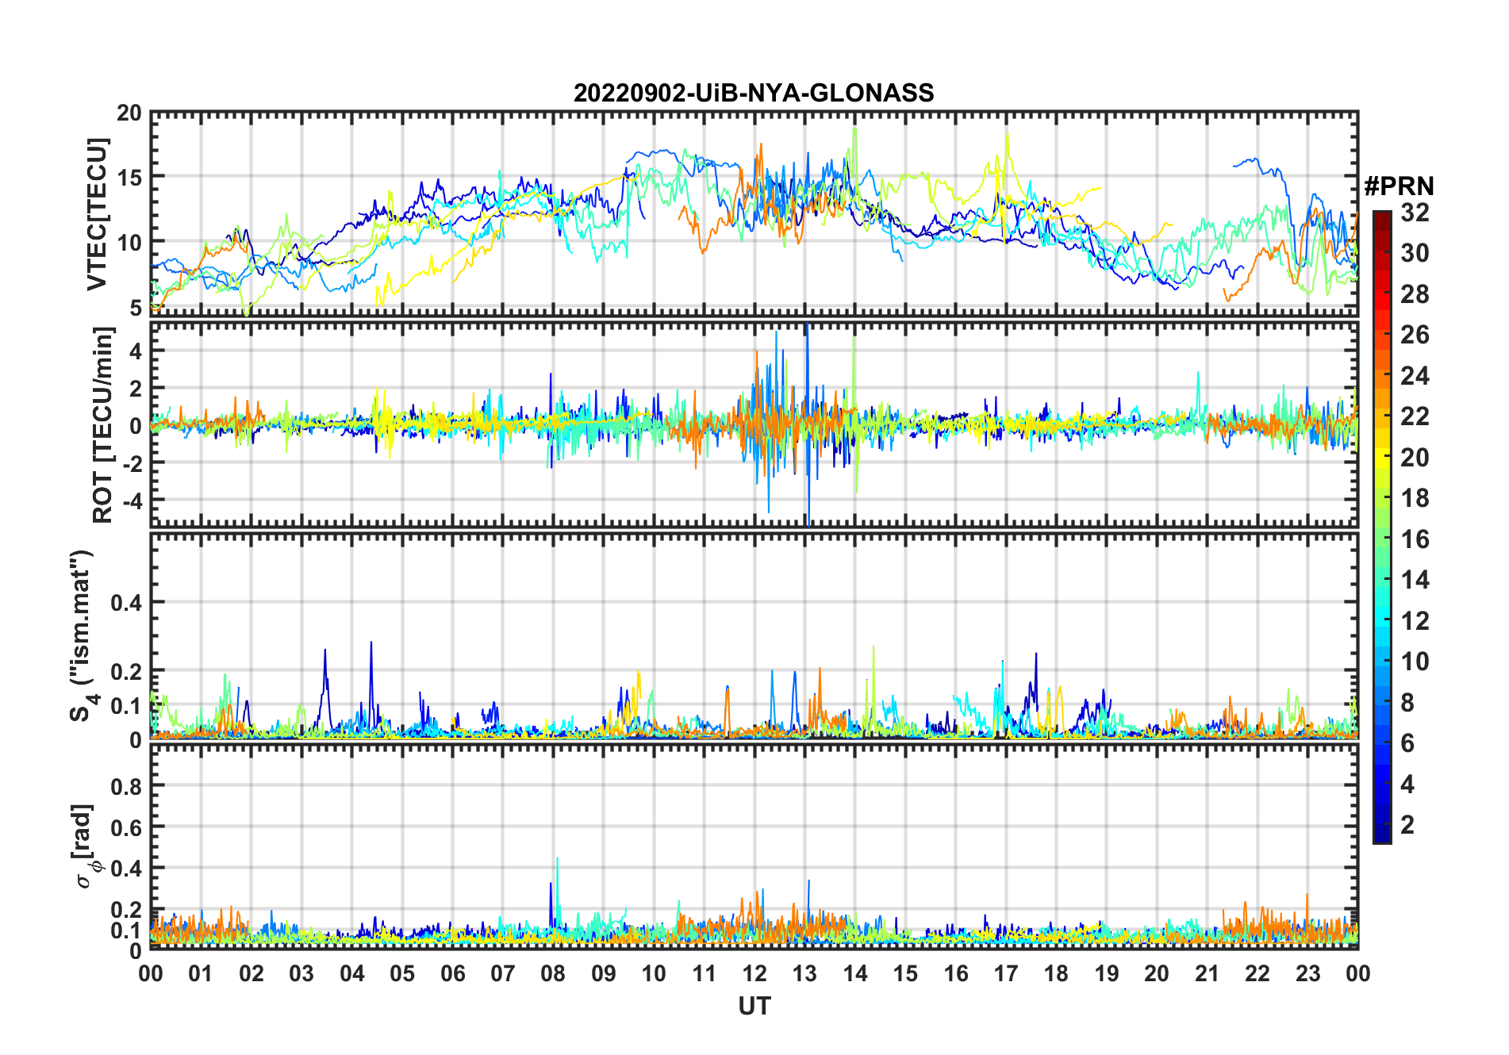Click the 20 tick on the VTEC axis
Screen dimensions: 1509x1055
pos(129,113)
